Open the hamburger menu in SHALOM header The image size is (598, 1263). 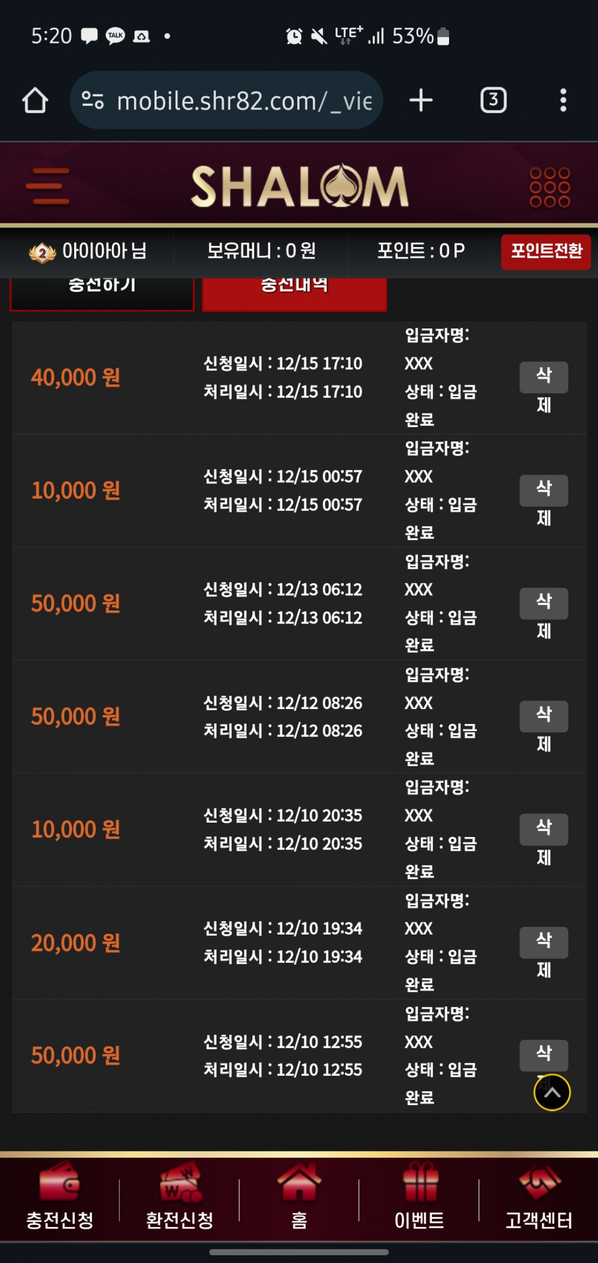click(48, 186)
